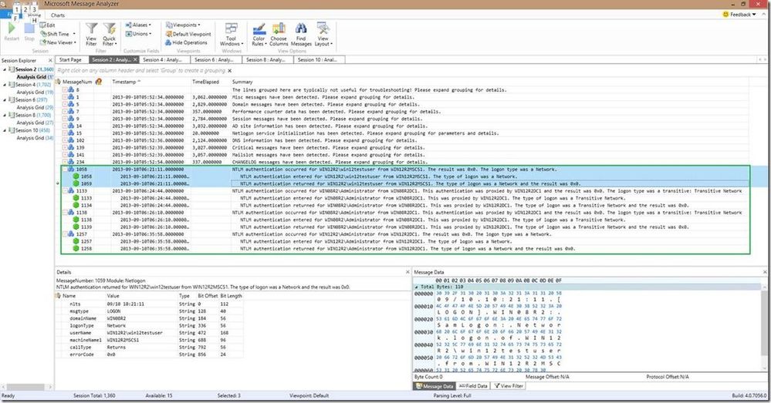Click the green icon for message 1257 child row
Screen dimensions: 771x403
(76, 241)
